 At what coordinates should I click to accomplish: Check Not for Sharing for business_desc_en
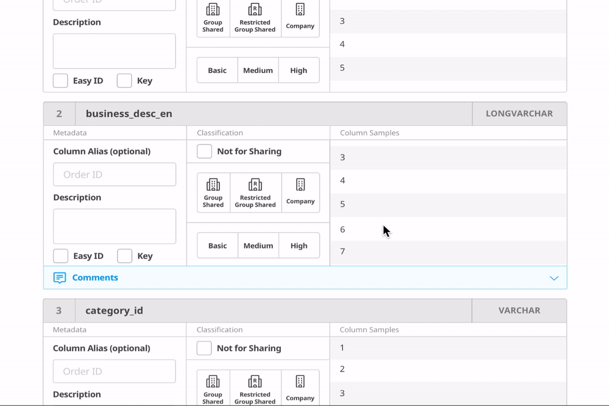[x=204, y=151]
